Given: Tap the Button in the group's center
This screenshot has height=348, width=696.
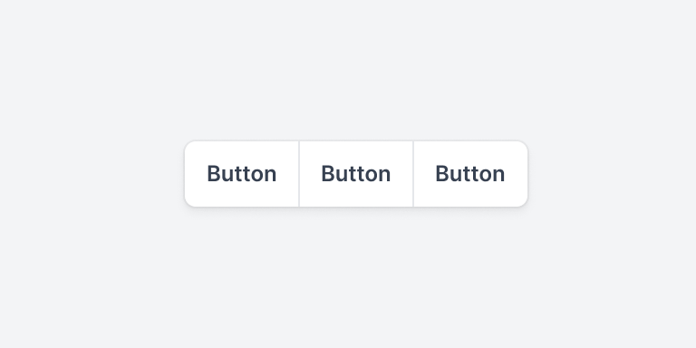Looking at the screenshot, I should pos(356,174).
